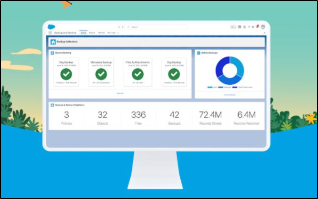Click the pencil edit icon in navigation bar
The image size is (318, 199).
tap(264, 32)
